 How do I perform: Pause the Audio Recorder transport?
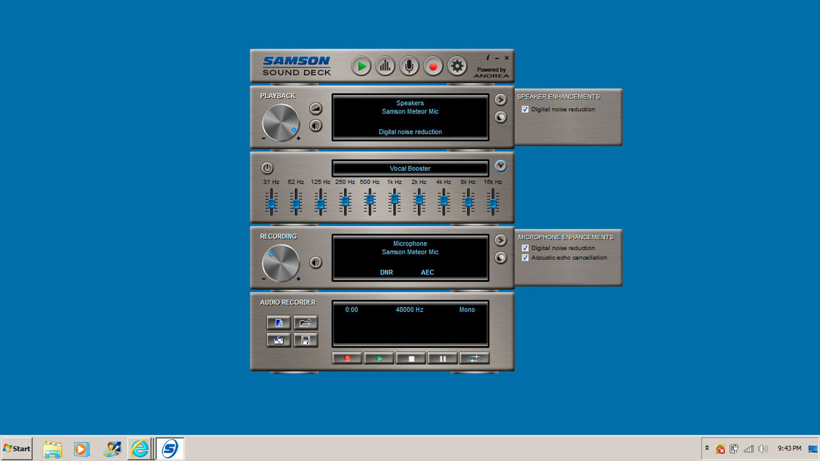coord(443,358)
